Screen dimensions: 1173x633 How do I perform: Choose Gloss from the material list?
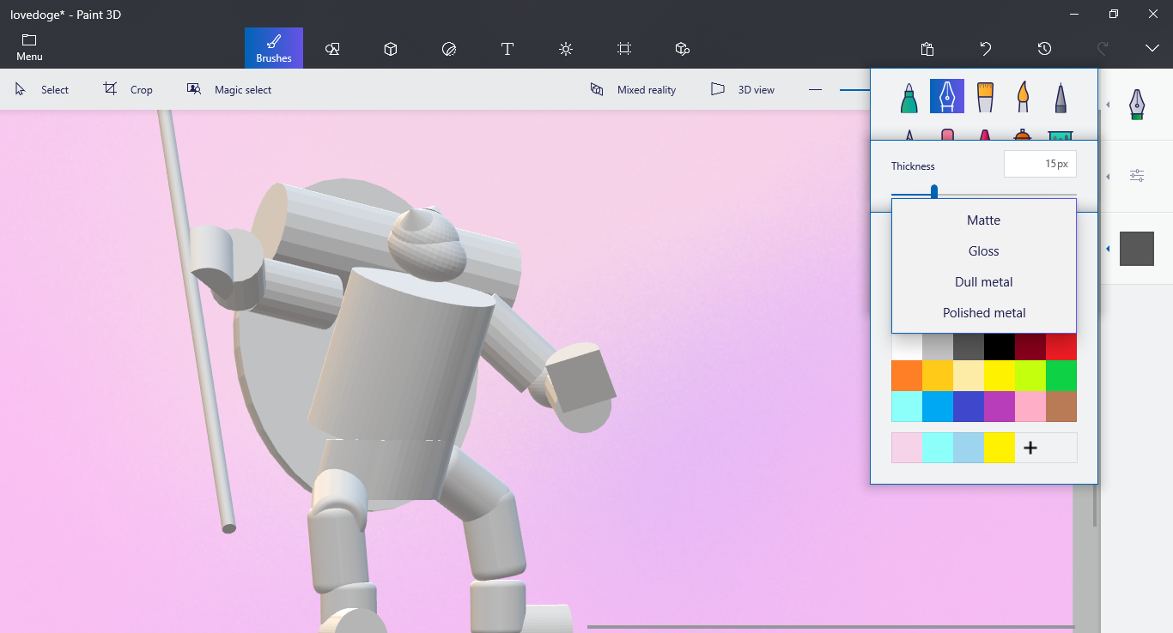pos(984,251)
